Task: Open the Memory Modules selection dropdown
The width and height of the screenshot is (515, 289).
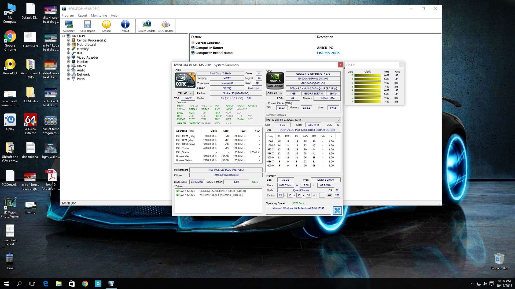Action: [x=303, y=120]
